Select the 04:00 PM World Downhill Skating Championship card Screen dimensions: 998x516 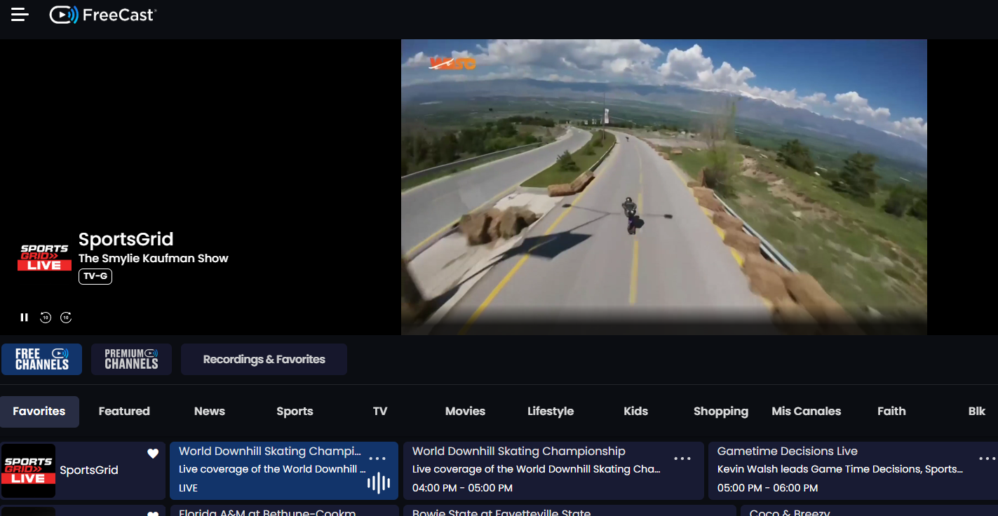(553, 470)
